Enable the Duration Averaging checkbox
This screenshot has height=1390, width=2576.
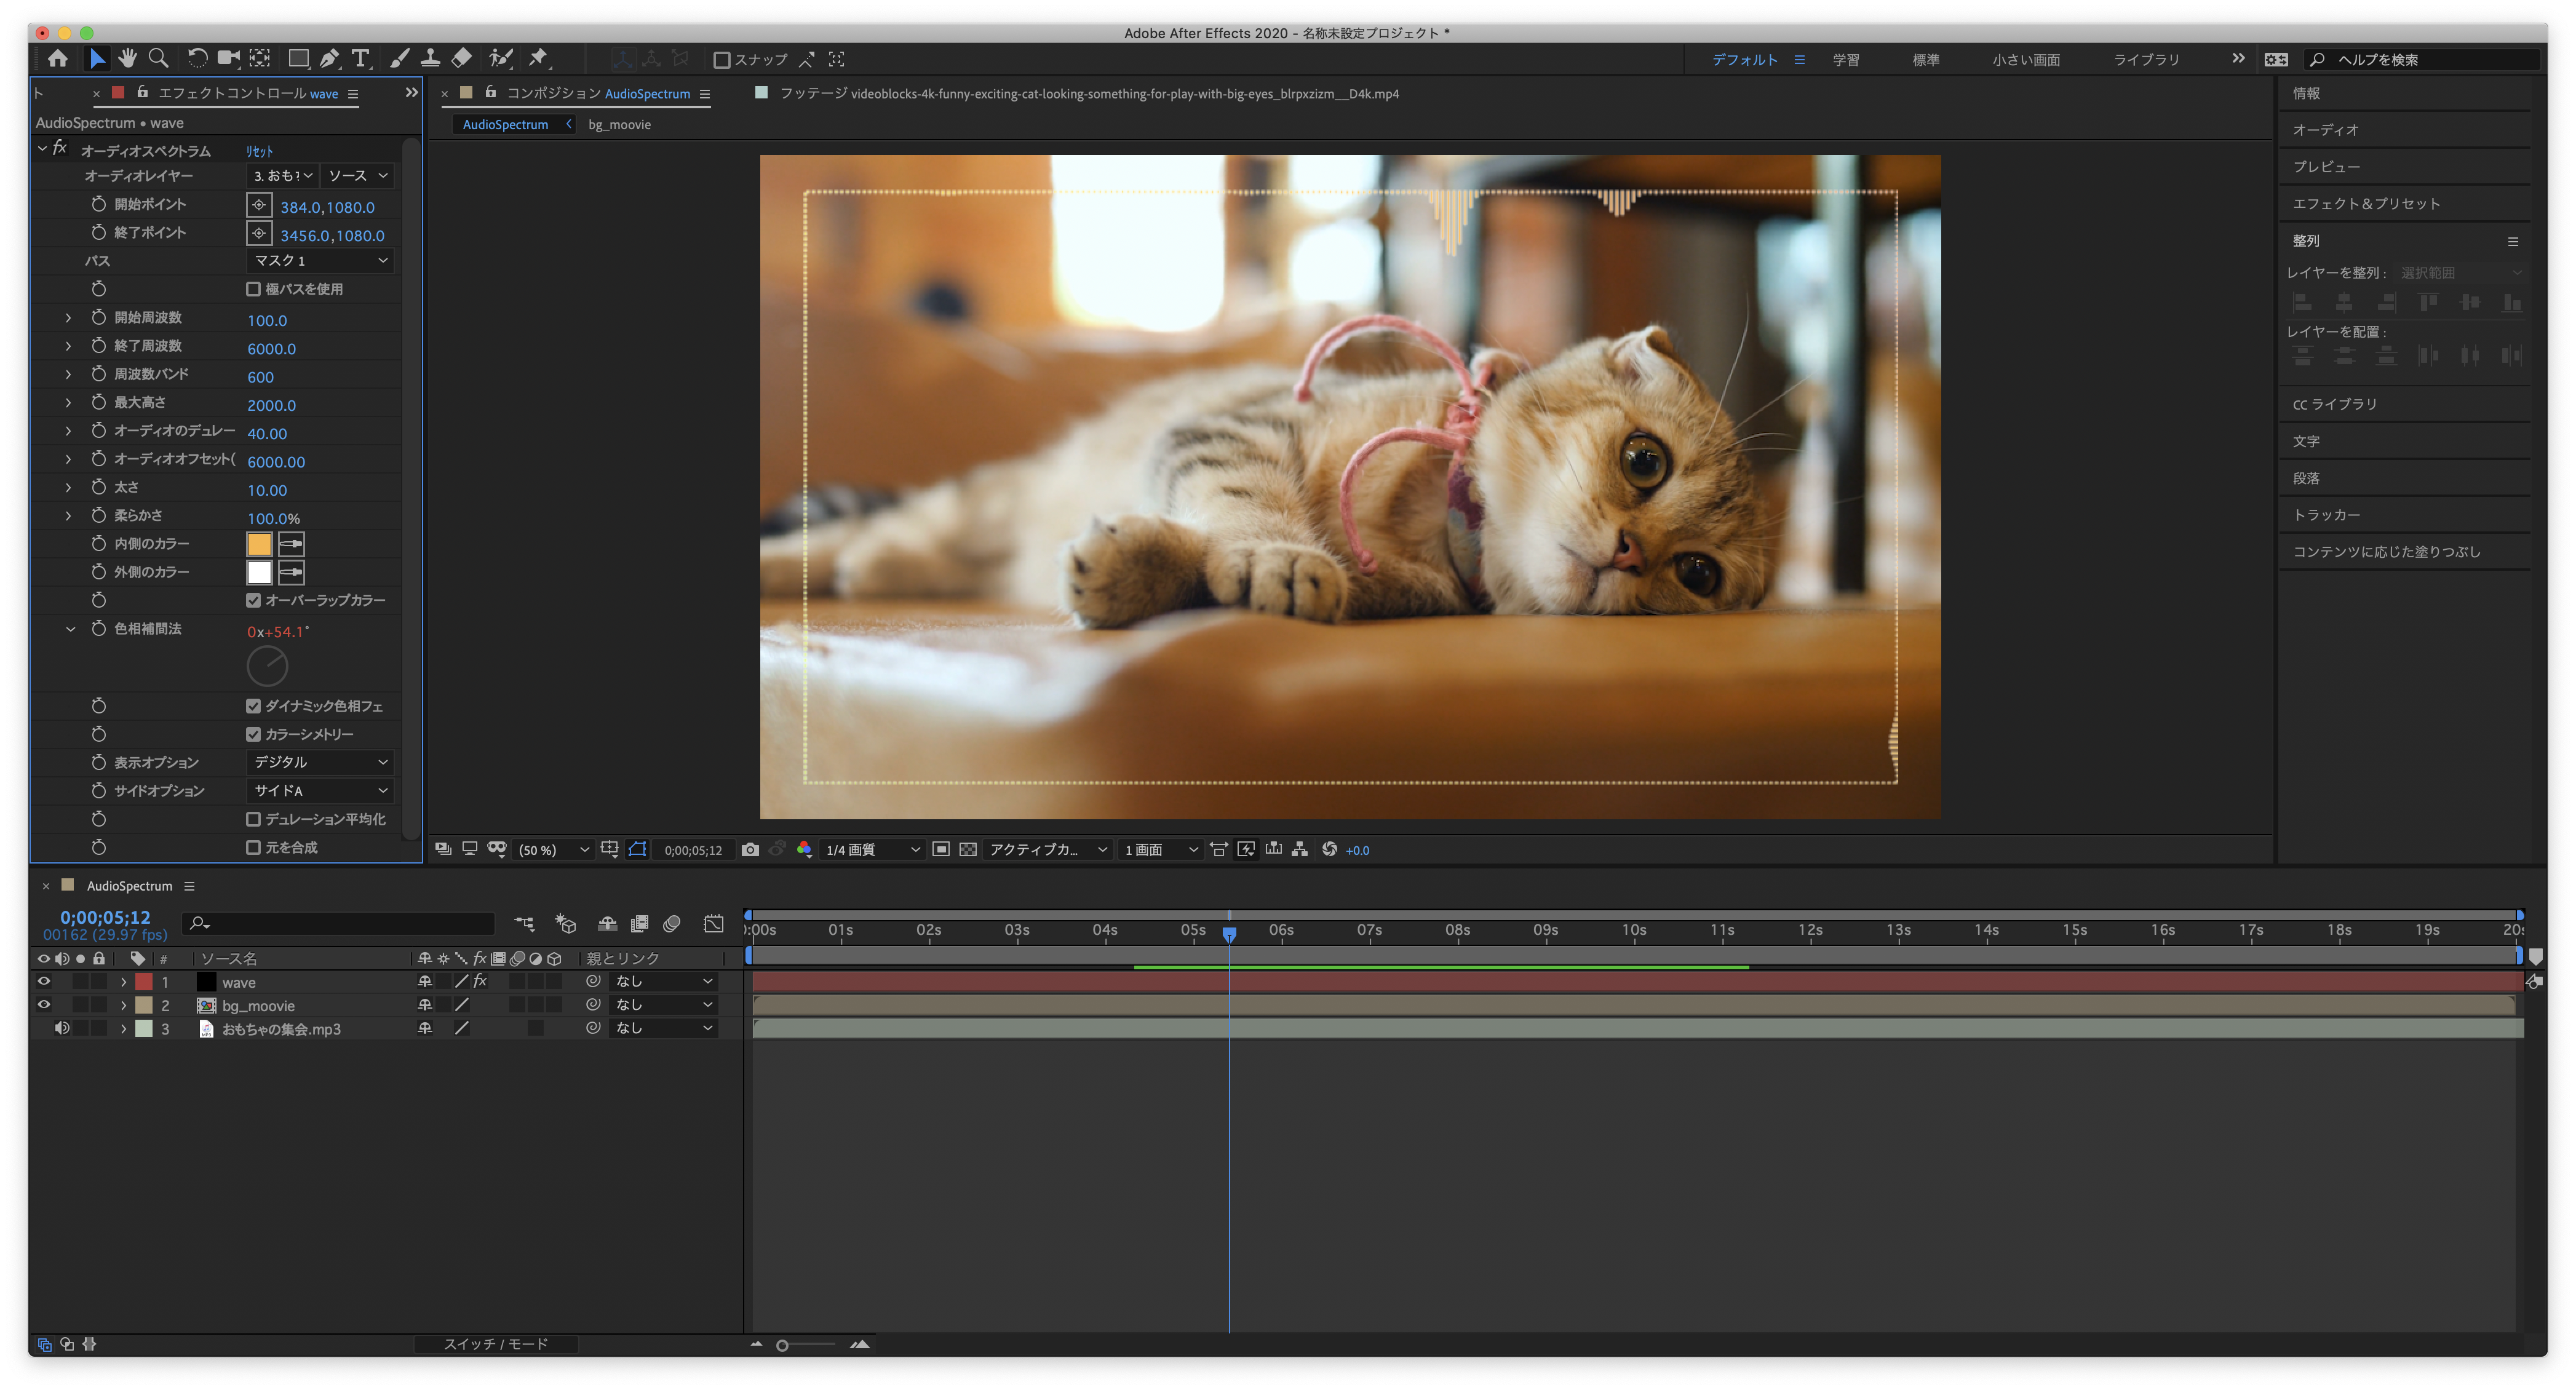[253, 820]
